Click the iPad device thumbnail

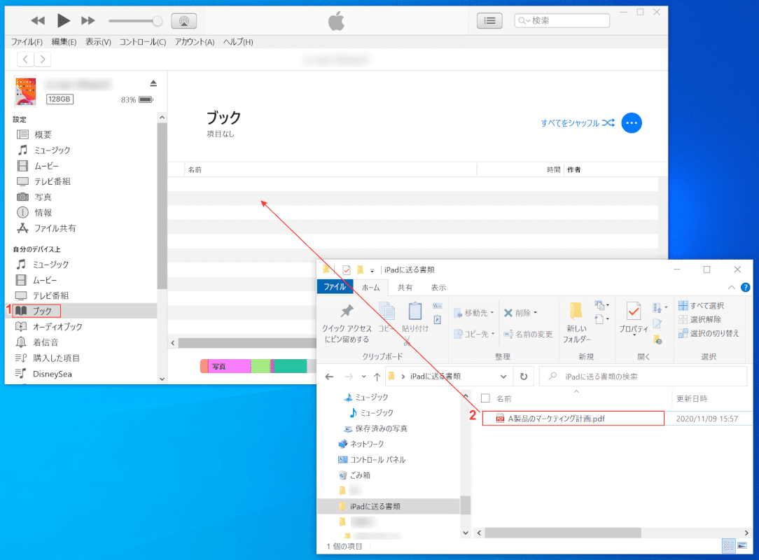[26, 91]
